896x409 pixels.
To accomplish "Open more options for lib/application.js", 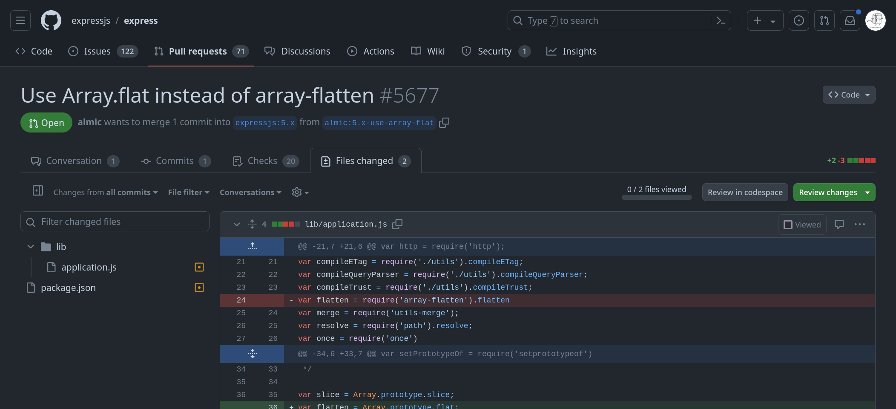I will 860,224.
